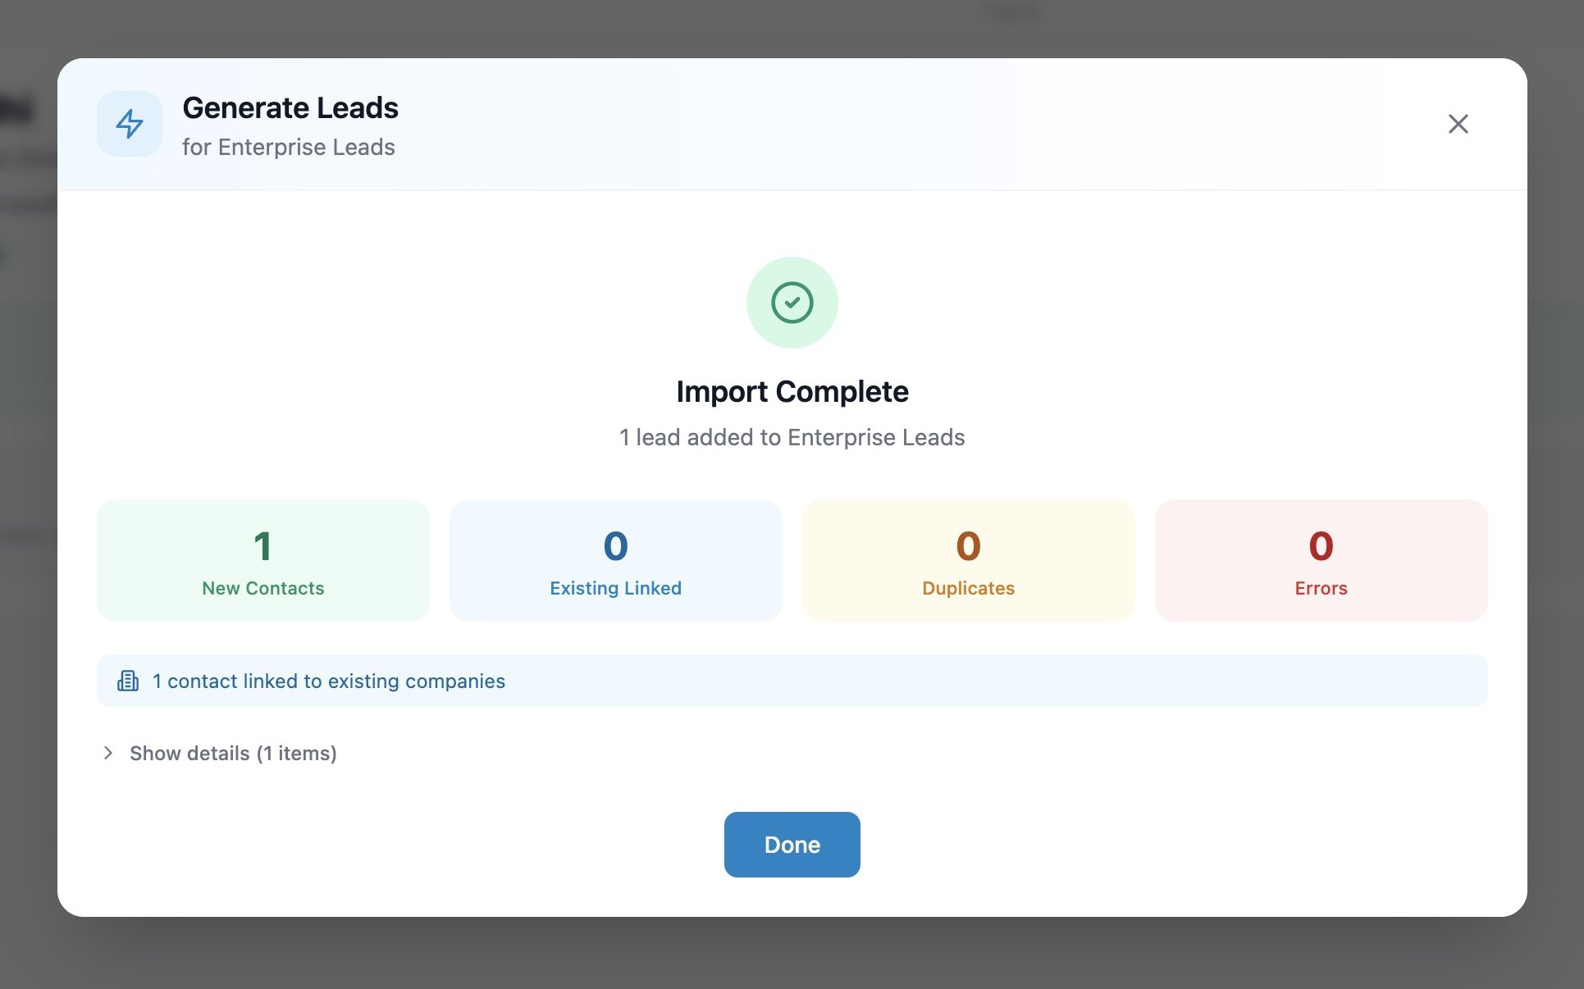Click the Done button
Screen dimensions: 1584x989
(x=792, y=844)
